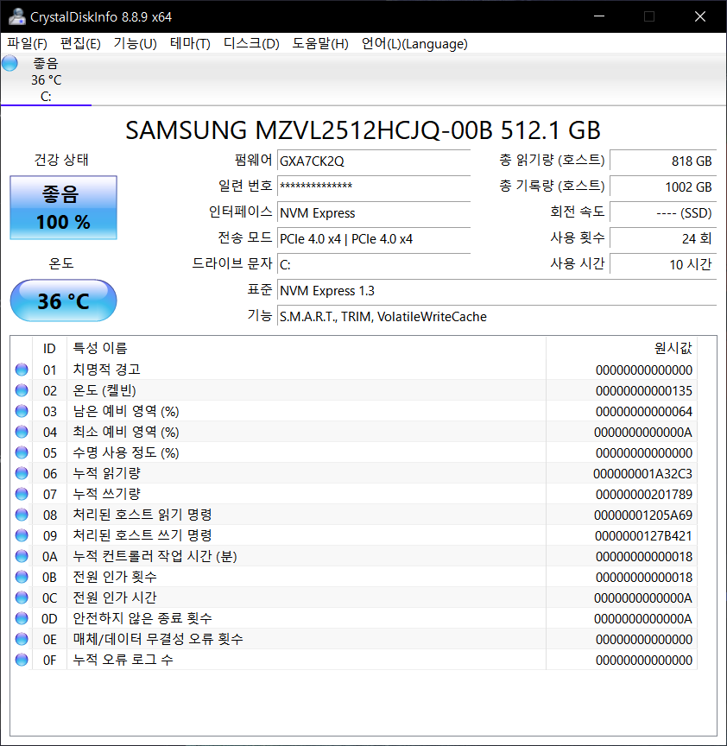Open the 언어(L)(Language) menu
727x746 pixels.
click(414, 44)
